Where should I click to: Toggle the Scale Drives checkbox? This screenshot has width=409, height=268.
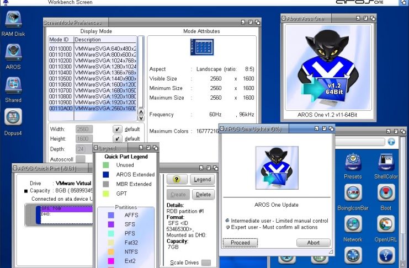coord(206,263)
